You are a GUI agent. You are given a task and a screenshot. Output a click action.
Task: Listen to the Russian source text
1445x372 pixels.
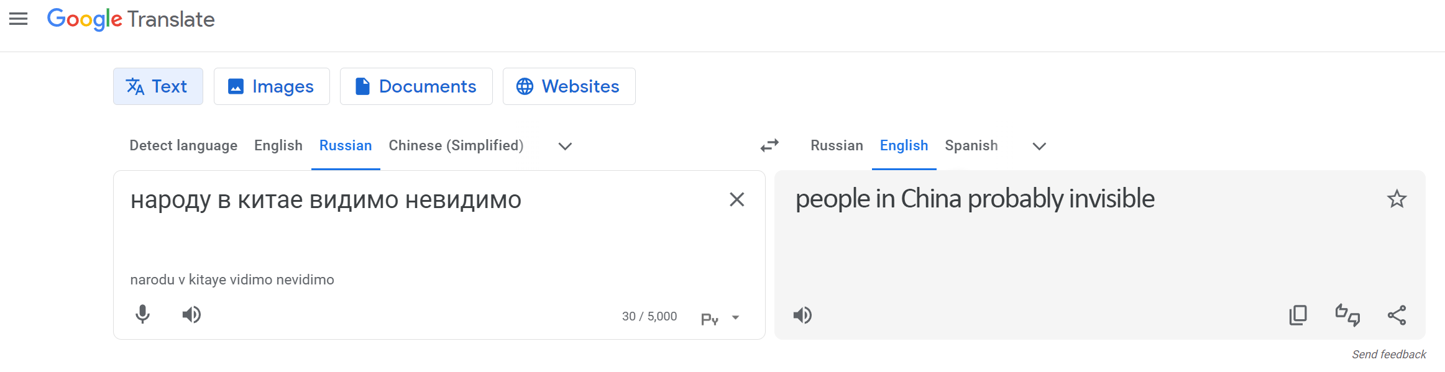[x=191, y=315]
